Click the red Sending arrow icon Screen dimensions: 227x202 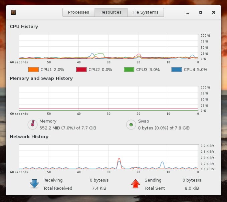[136, 184]
